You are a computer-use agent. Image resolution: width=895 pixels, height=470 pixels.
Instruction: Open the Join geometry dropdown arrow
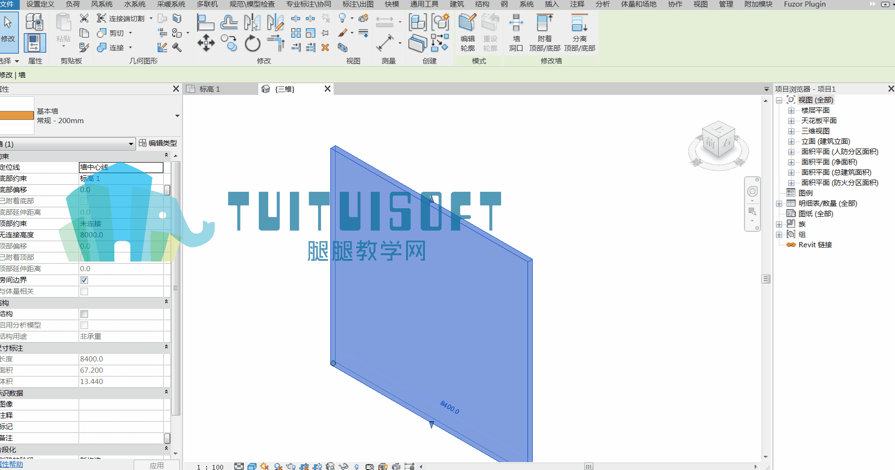130,47
